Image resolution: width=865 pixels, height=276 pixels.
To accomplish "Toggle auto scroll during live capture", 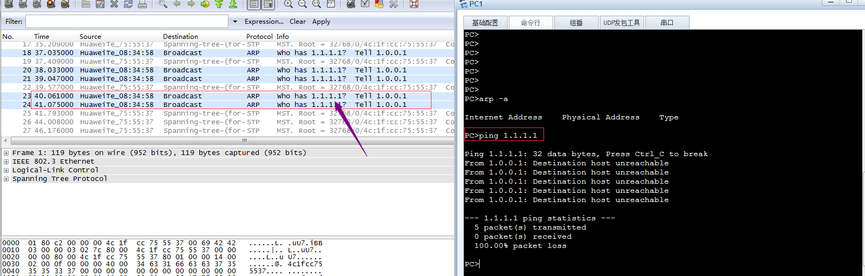I will click(x=268, y=4).
